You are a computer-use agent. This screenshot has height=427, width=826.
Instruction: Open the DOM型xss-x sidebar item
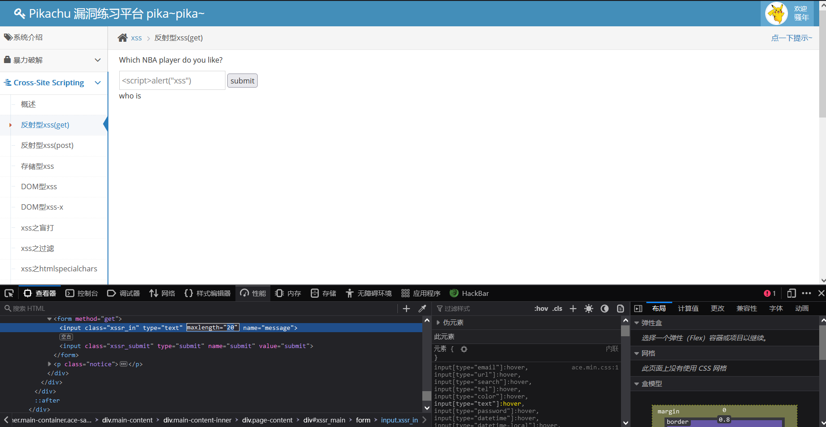[42, 207]
